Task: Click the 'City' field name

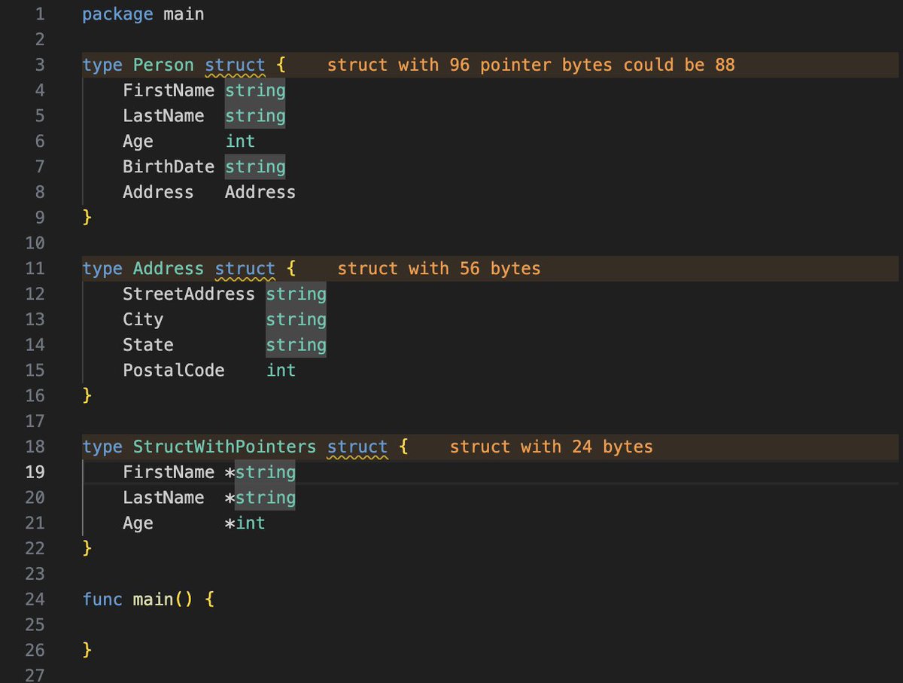Action: point(143,319)
